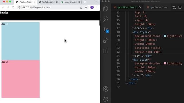Click the light blue div 1 box
The width and height of the screenshot is (184, 103).
click(x=20, y=41)
